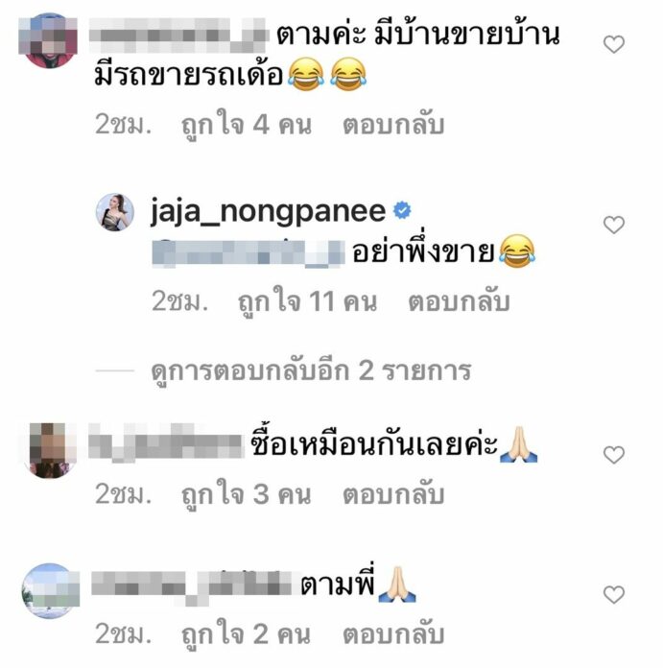
Task: Tap heart icon on jaja_nongpanee's reply
Action: (x=614, y=225)
